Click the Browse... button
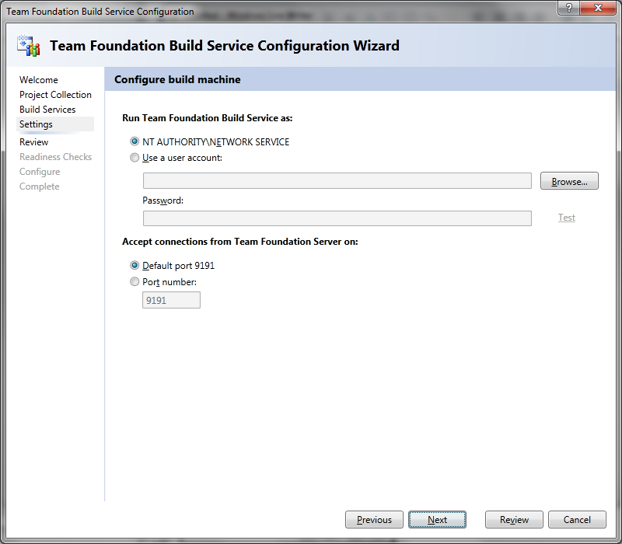 coord(569,181)
